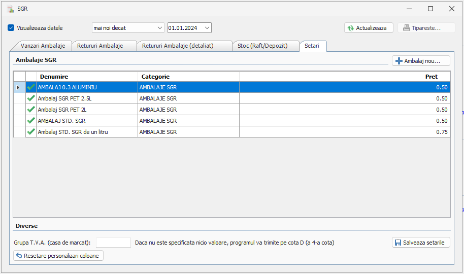Image resolution: width=464 pixels, height=274 pixels.
Task: Add a new package with Ambalaj nou
Action: [421, 61]
